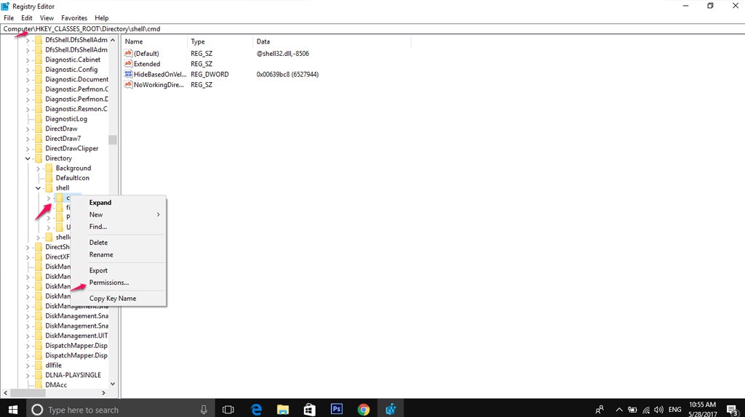Viewport: 745px width, 417px height.
Task: Launch Photoshop from the taskbar
Action: [337, 409]
